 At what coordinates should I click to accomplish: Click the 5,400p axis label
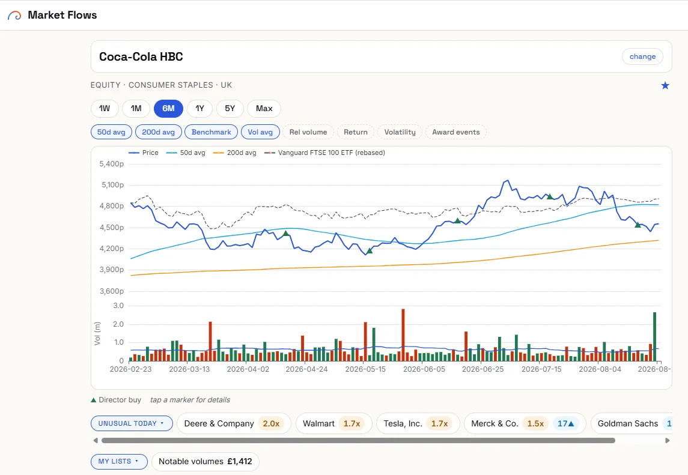pos(111,164)
